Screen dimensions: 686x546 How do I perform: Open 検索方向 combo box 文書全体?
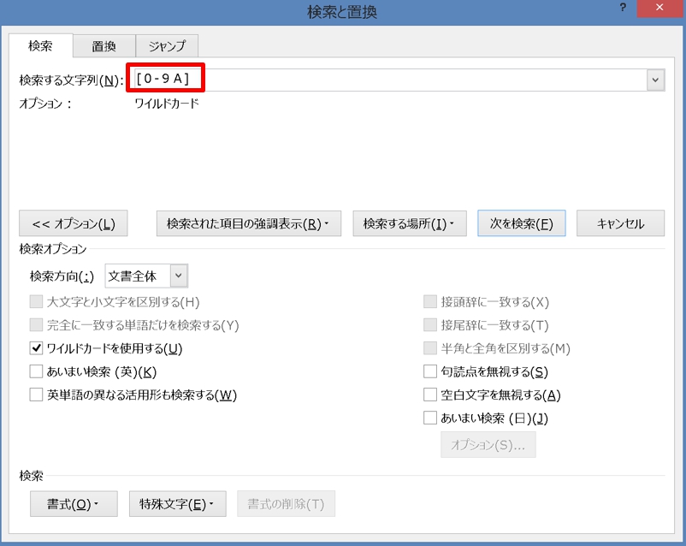click(x=146, y=276)
